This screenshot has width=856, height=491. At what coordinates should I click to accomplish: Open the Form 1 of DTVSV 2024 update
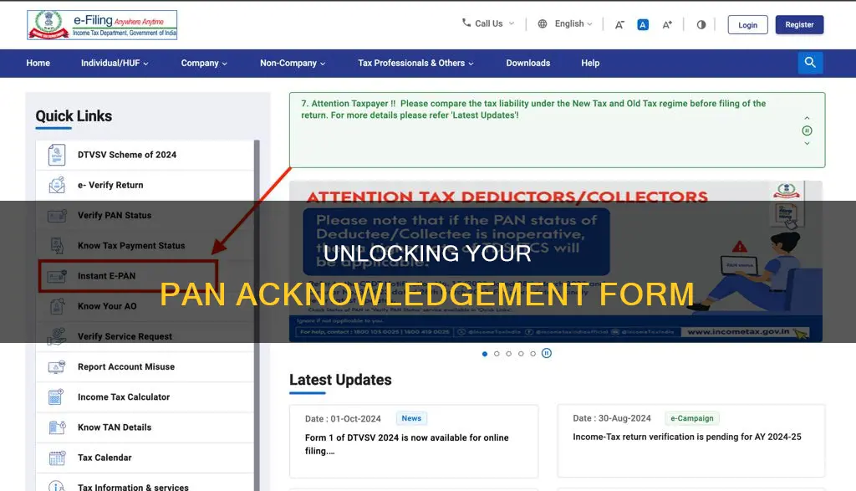[x=407, y=444]
